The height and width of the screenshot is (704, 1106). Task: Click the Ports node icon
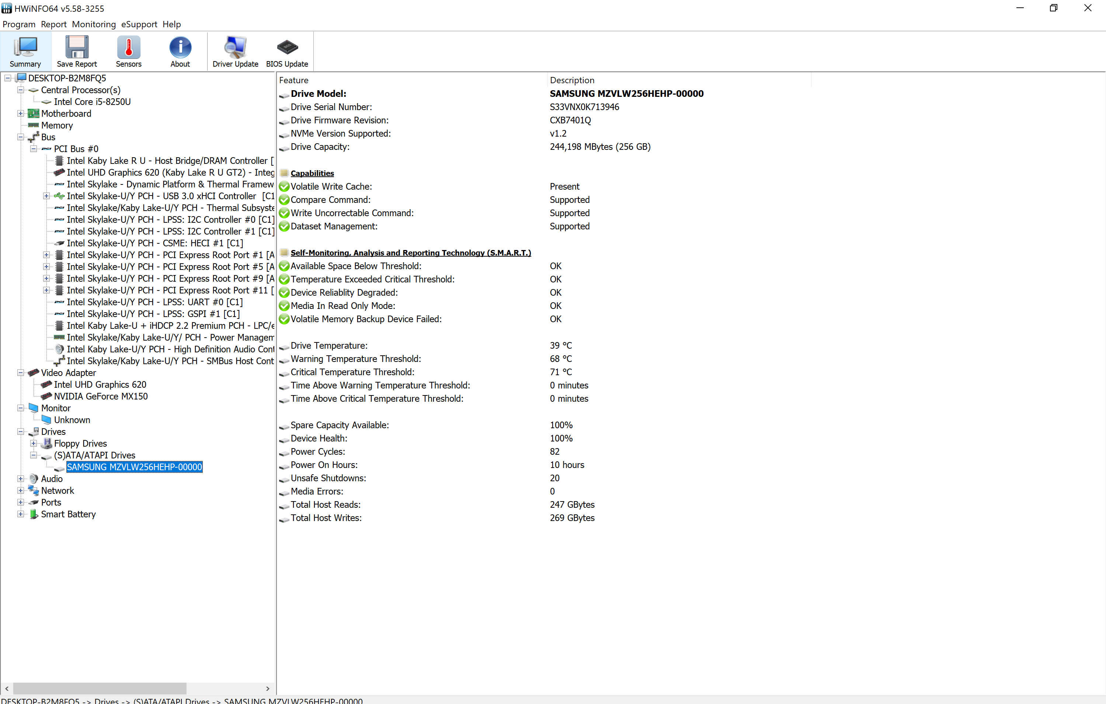[33, 502]
